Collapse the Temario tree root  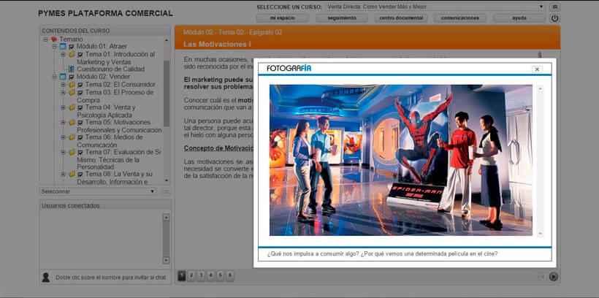point(45,39)
